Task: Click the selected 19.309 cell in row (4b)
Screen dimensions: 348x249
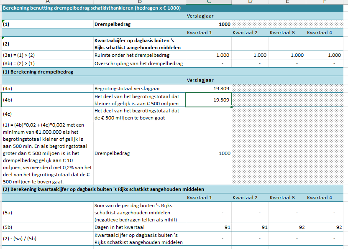Action: [209, 100]
